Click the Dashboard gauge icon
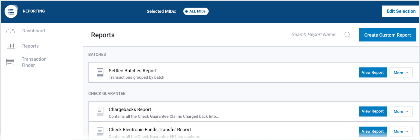420x140 pixels. [x=11, y=31]
